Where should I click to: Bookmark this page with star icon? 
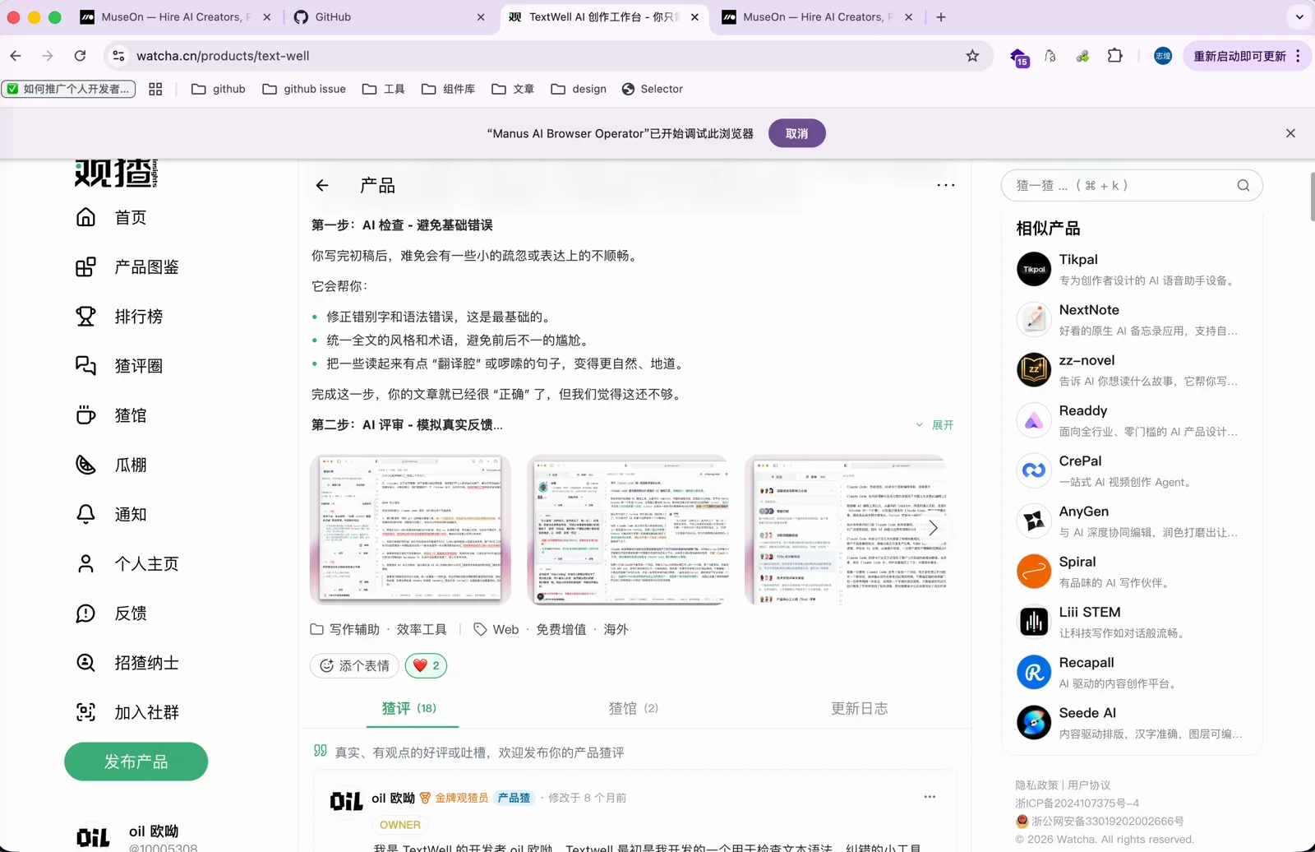coord(972,56)
